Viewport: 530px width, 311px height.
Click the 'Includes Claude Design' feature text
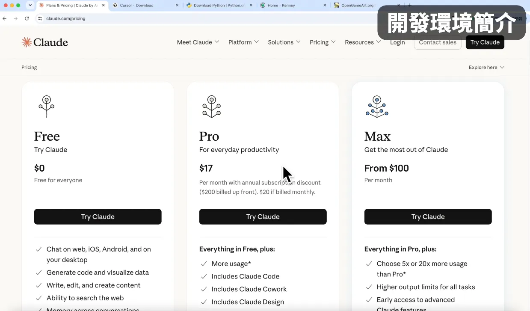point(248,302)
